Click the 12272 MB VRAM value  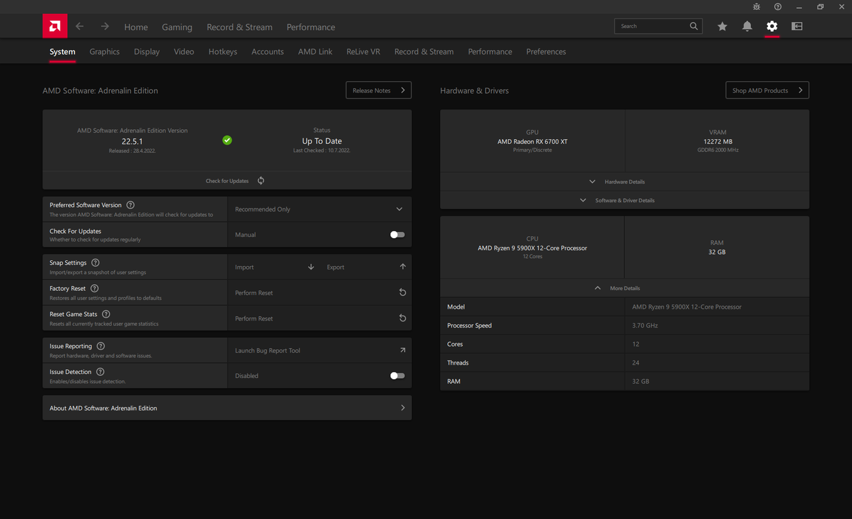coord(718,141)
